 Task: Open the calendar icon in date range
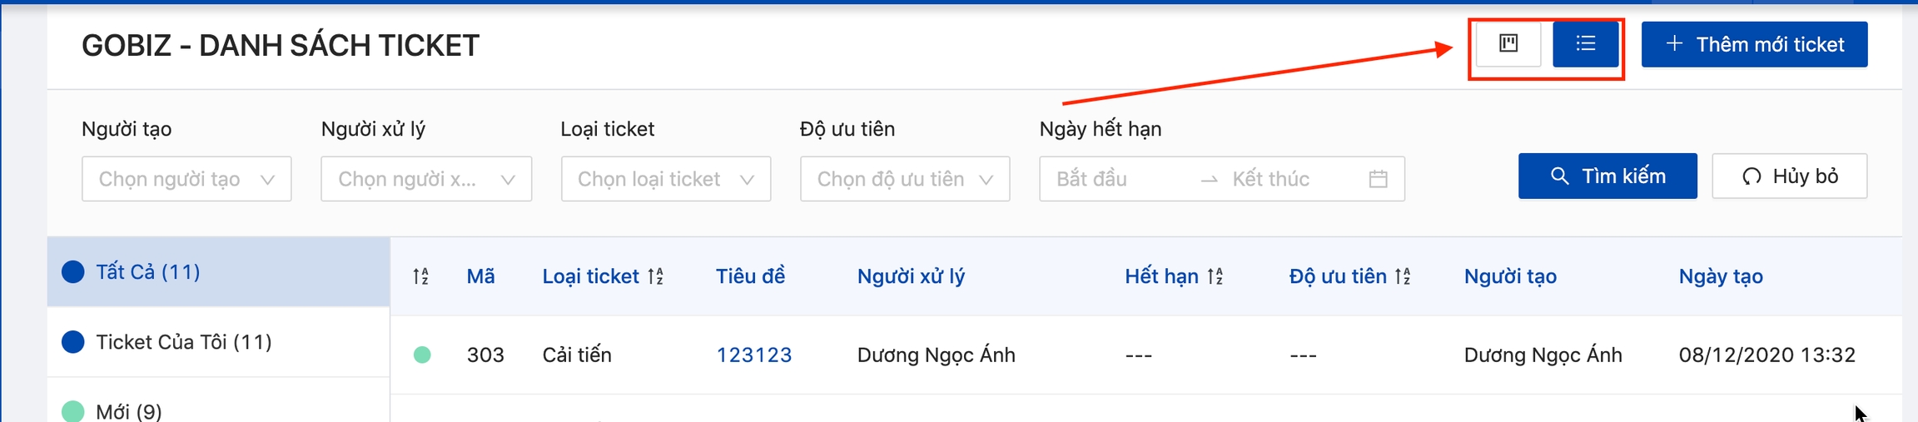(1378, 179)
